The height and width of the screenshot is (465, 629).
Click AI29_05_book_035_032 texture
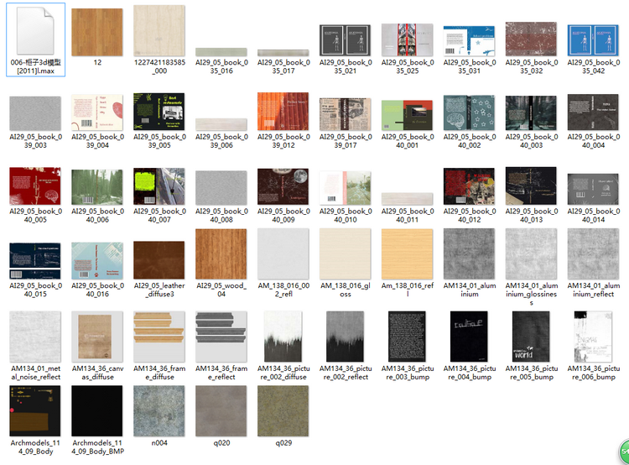(531, 39)
